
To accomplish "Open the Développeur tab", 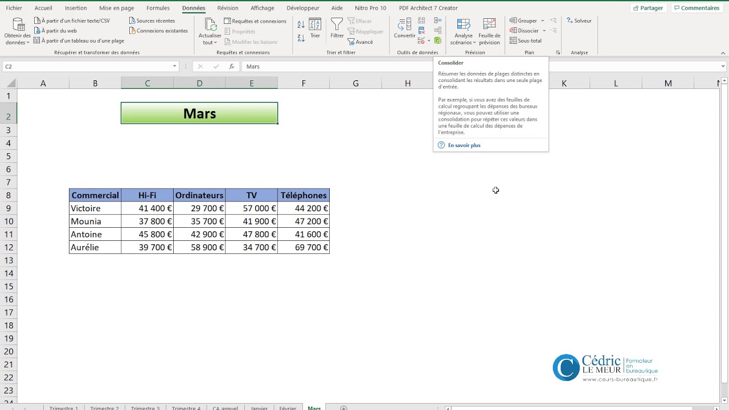I will [303, 8].
